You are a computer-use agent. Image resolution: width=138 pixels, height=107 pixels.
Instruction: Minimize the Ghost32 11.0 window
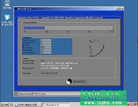[x=116, y=9]
